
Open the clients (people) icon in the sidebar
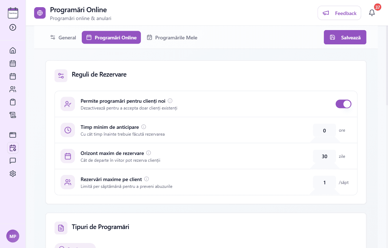pos(13,89)
